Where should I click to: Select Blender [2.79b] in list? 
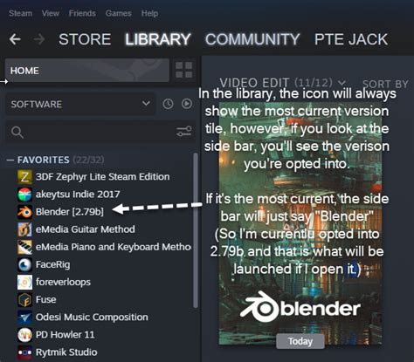point(70,212)
